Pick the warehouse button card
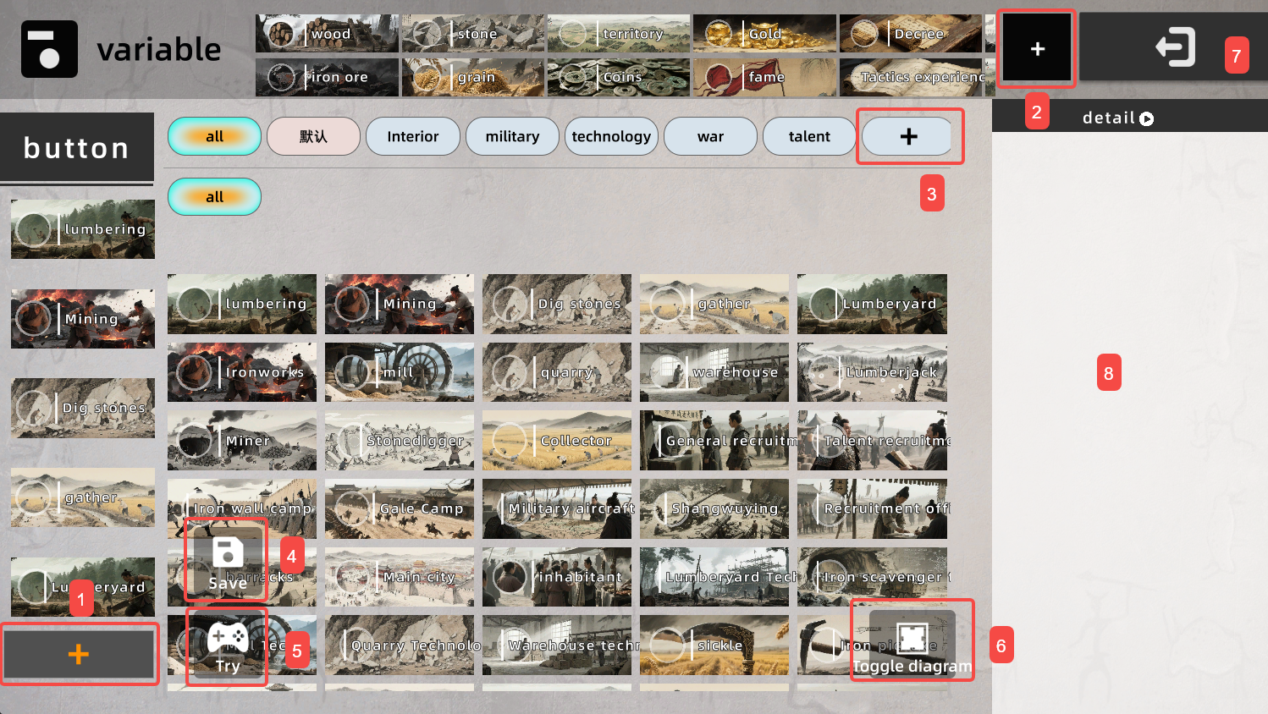The image size is (1268, 714). 714,372
